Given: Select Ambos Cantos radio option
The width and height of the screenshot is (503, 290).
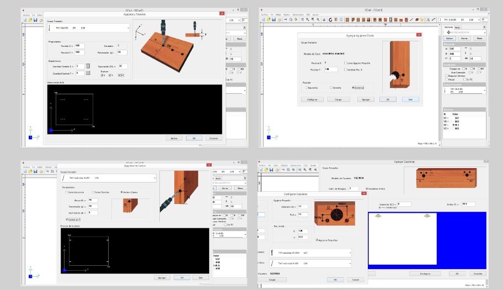Looking at the screenshot, I should click(x=121, y=192).
